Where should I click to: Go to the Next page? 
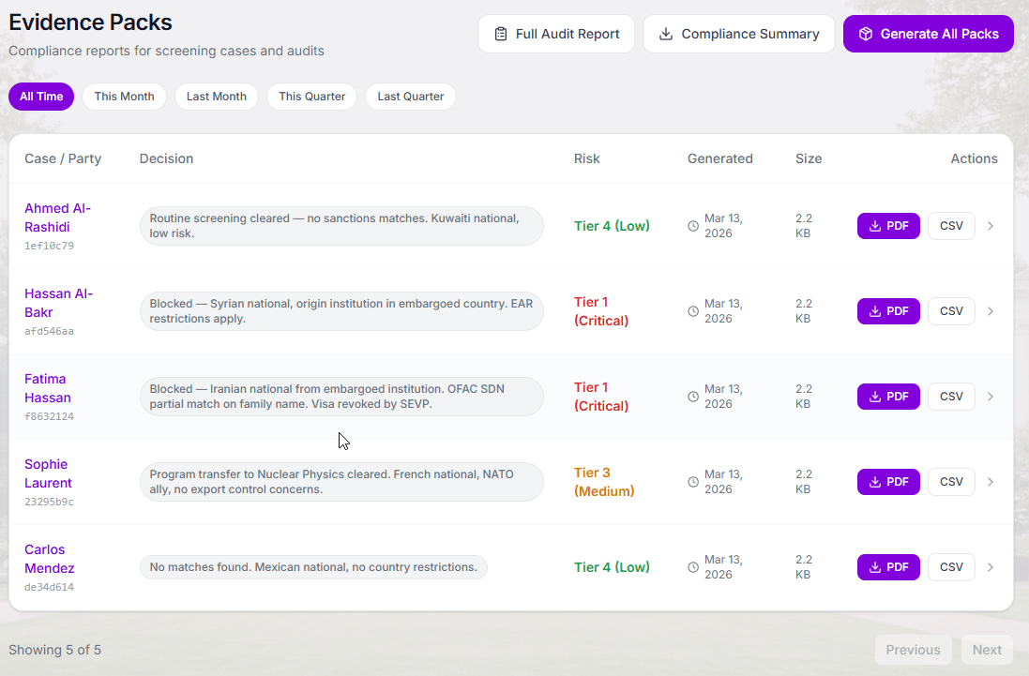point(987,650)
